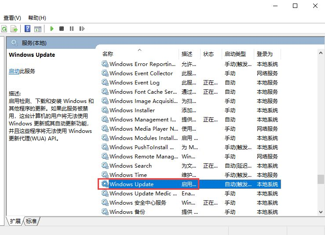Click the Refresh toolbar icon
325x235 pixels.
(4, 29)
